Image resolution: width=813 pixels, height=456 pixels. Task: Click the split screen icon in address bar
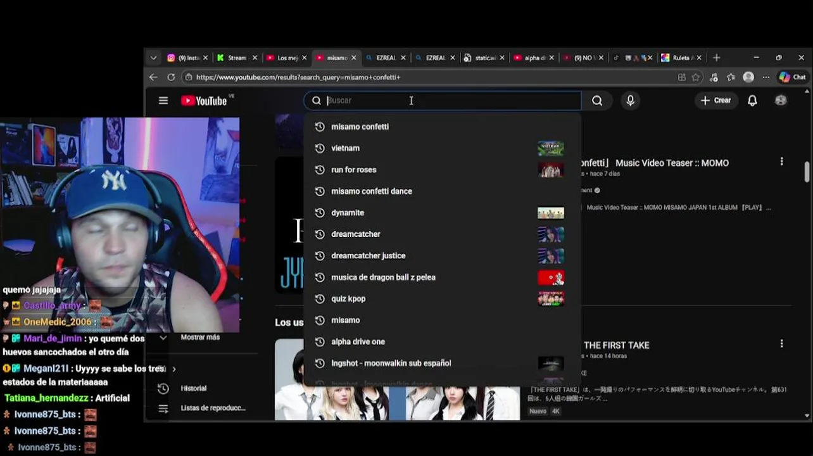(681, 77)
